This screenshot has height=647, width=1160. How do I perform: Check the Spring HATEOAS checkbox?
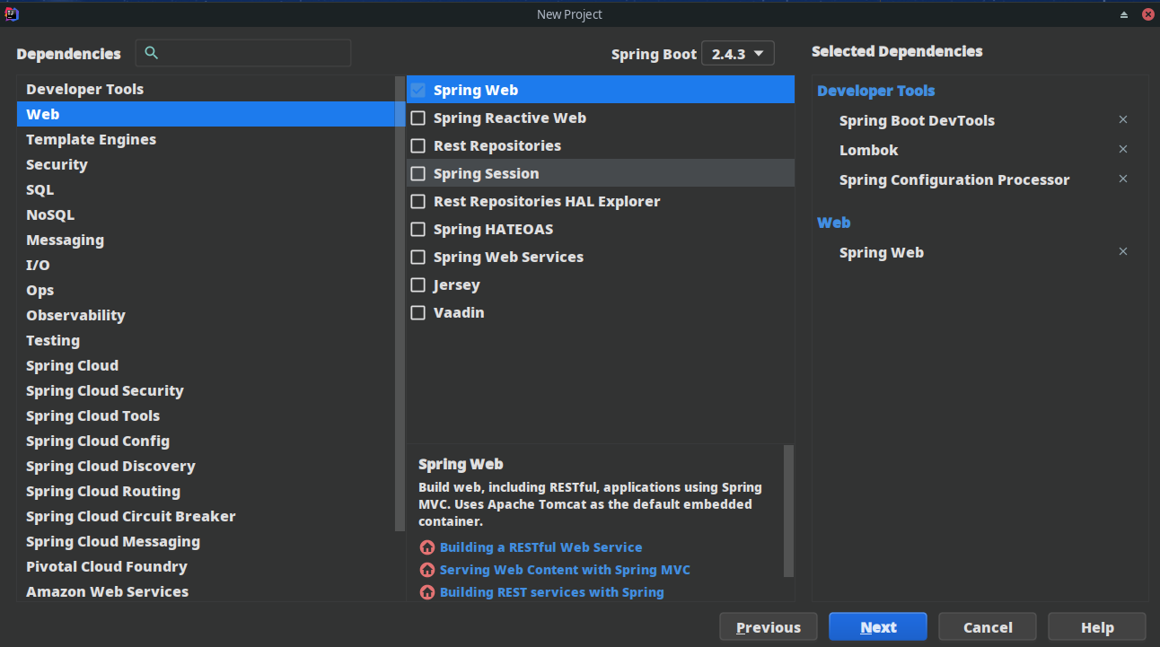tap(417, 229)
